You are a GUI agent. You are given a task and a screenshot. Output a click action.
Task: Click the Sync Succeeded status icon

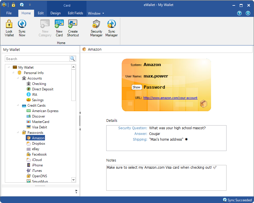[x=225, y=200]
